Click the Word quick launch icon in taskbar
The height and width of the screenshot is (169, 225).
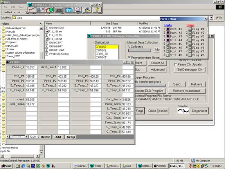point(33,166)
